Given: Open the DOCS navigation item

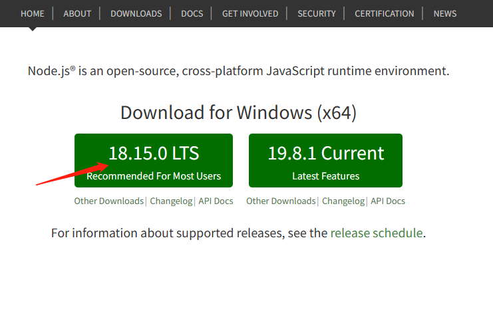Looking at the screenshot, I should coord(192,14).
